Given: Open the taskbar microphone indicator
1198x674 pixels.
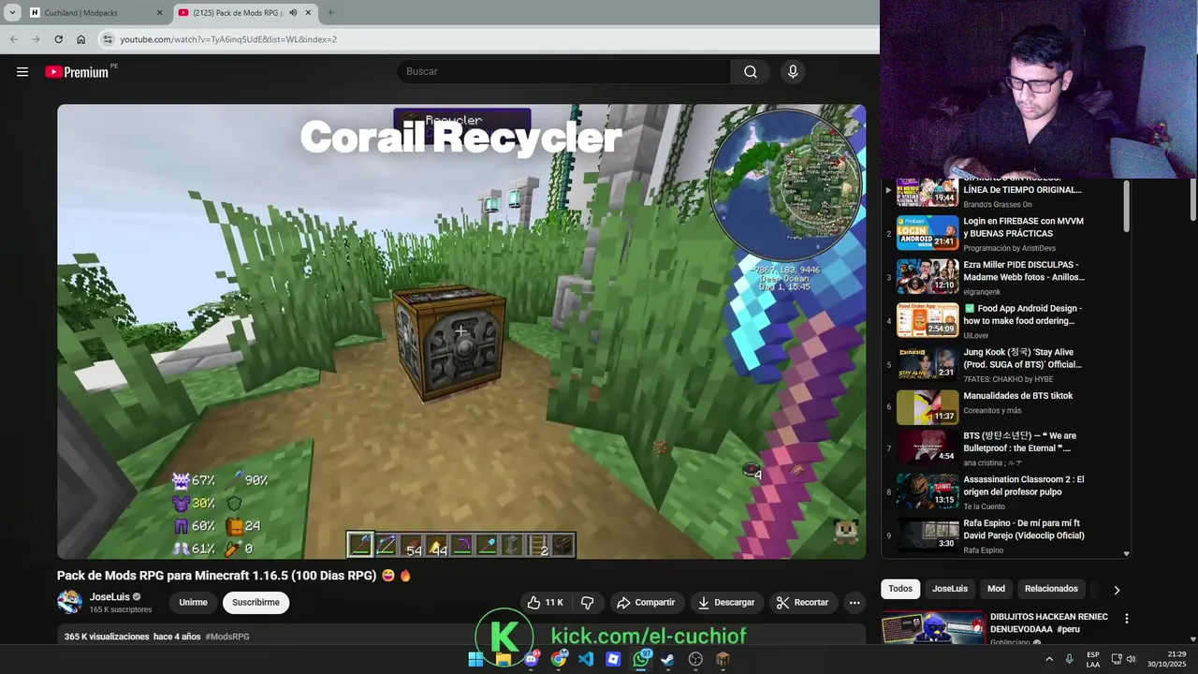Looking at the screenshot, I should 1069,659.
